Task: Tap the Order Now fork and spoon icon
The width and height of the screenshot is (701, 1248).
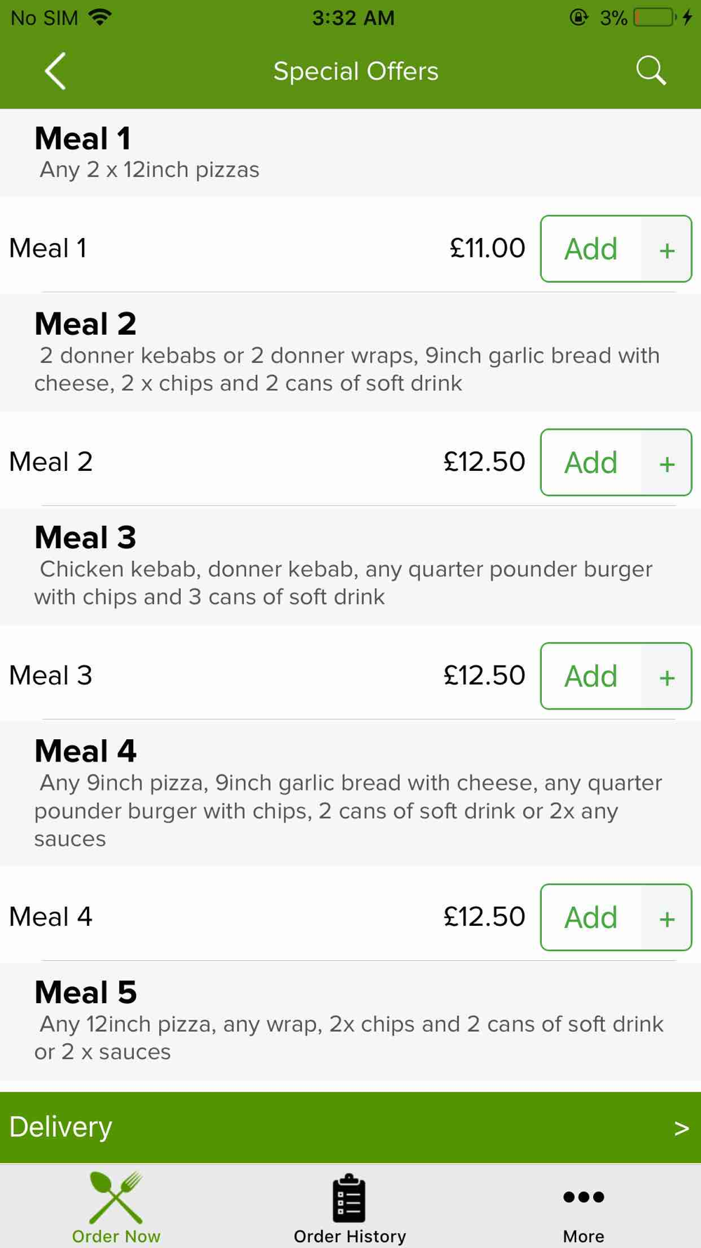Action: tap(116, 1197)
